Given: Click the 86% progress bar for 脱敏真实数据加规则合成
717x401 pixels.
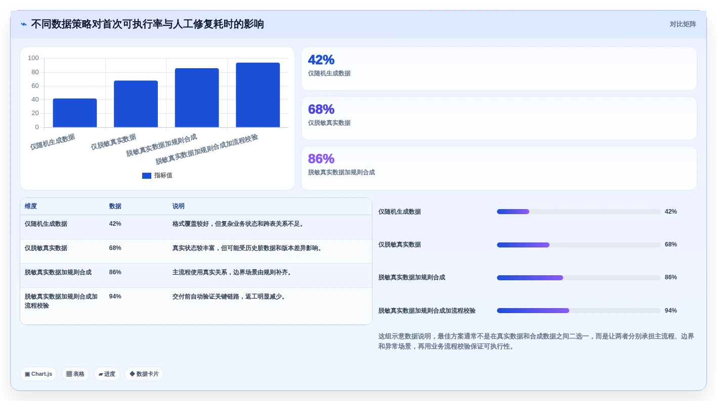Looking at the screenshot, I should click(579, 277).
